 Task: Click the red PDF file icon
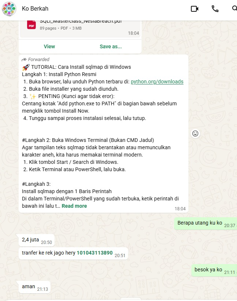(31, 25)
